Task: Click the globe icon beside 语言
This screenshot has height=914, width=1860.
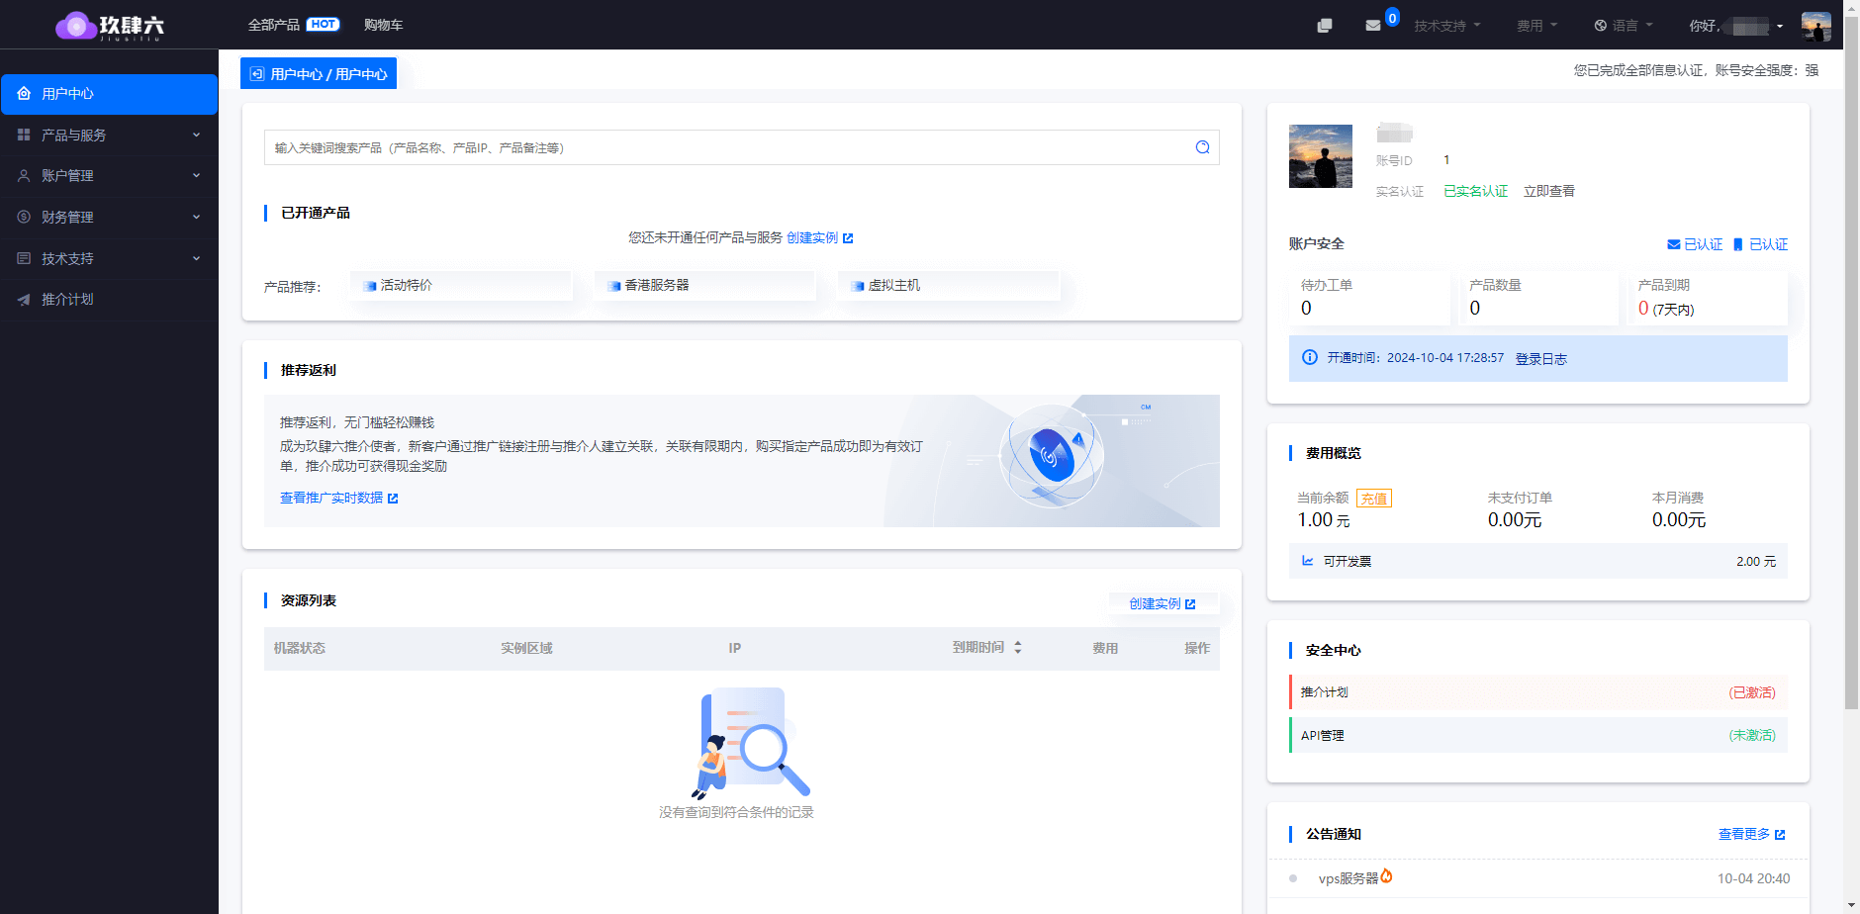Action: (1601, 26)
